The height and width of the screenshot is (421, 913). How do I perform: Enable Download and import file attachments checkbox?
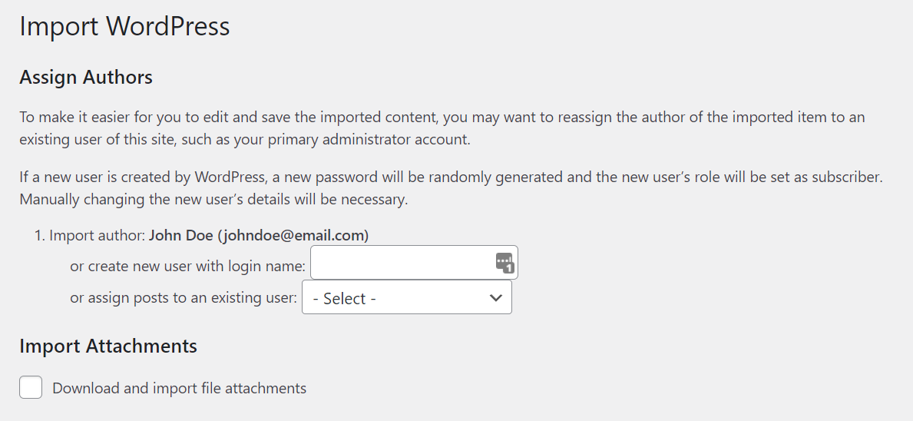click(31, 388)
